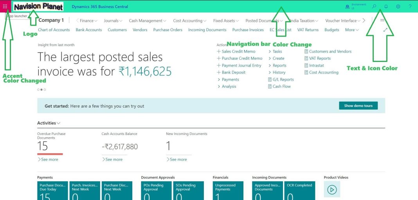Play the Product Videos play icon
The image size is (418, 200).
tap(332, 189)
